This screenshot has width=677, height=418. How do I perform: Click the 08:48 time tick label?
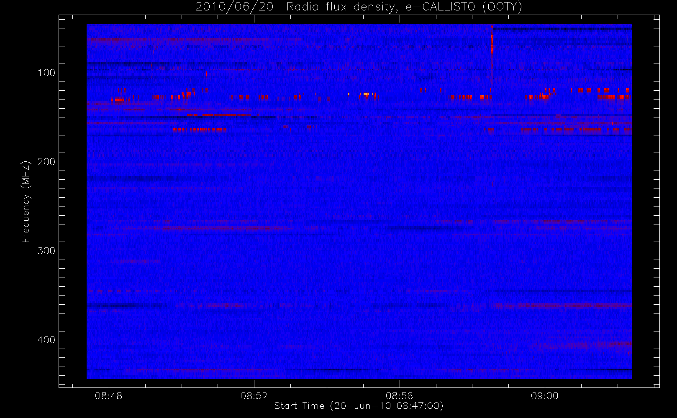(x=109, y=396)
